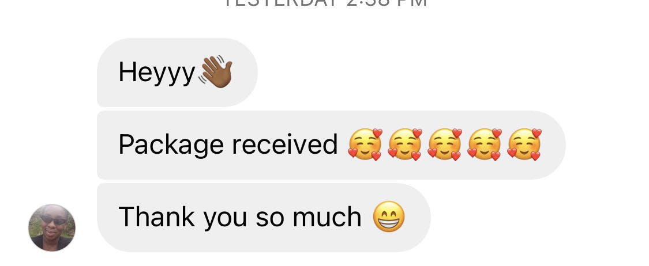Tap the waving hand emoji
The image size is (649, 266).
[x=215, y=72]
